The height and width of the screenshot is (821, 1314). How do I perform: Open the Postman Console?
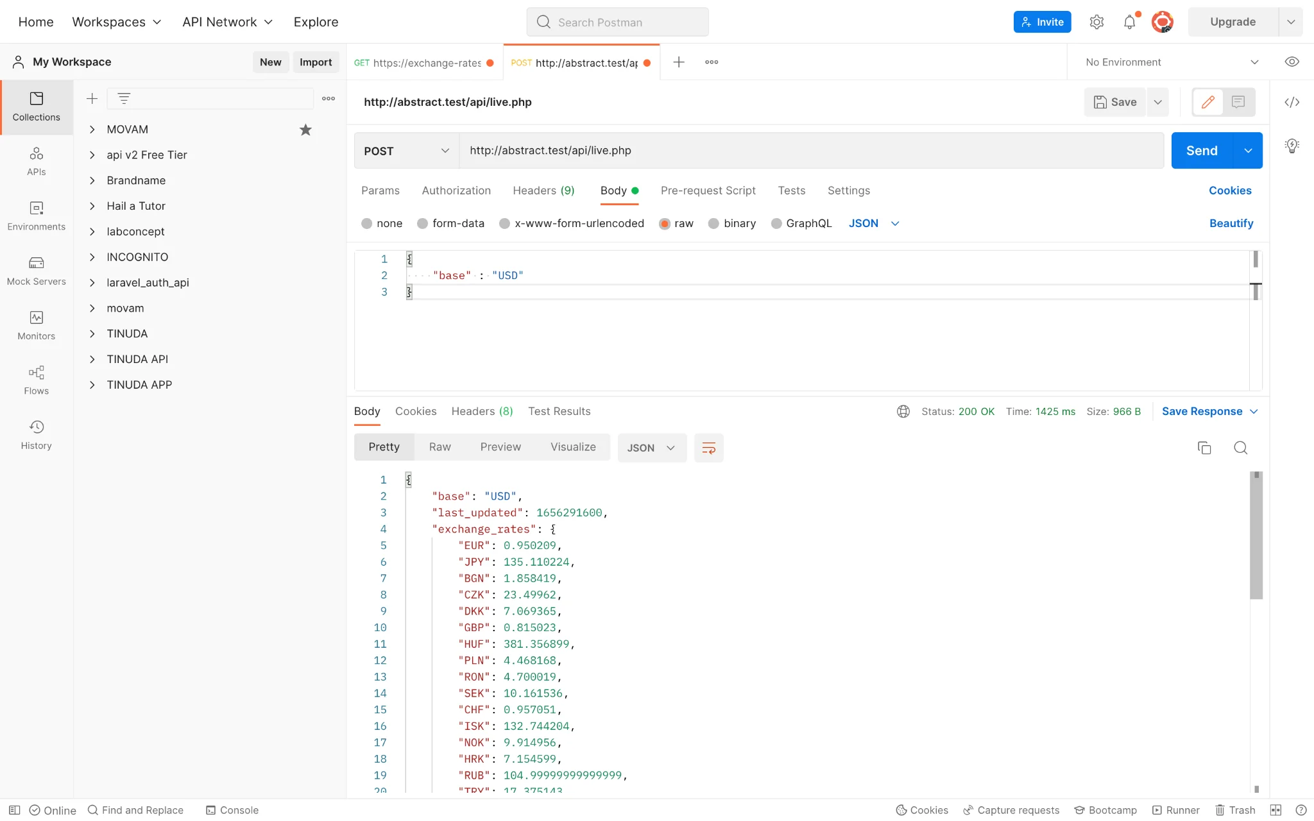[x=232, y=810]
